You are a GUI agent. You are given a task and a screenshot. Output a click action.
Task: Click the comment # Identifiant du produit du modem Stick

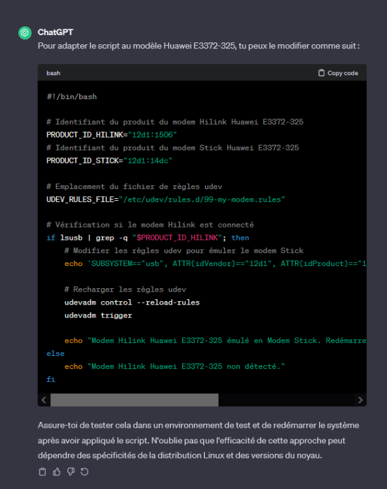172,148
